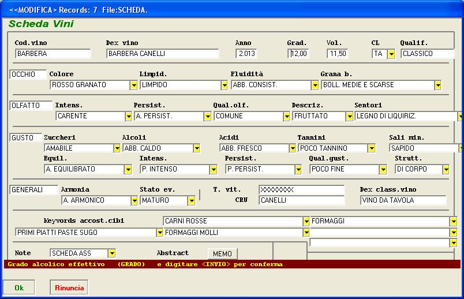Click the Dex class.vino field VINO DA TAVOLA
The width and height of the screenshot is (464, 299).
[403, 200]
